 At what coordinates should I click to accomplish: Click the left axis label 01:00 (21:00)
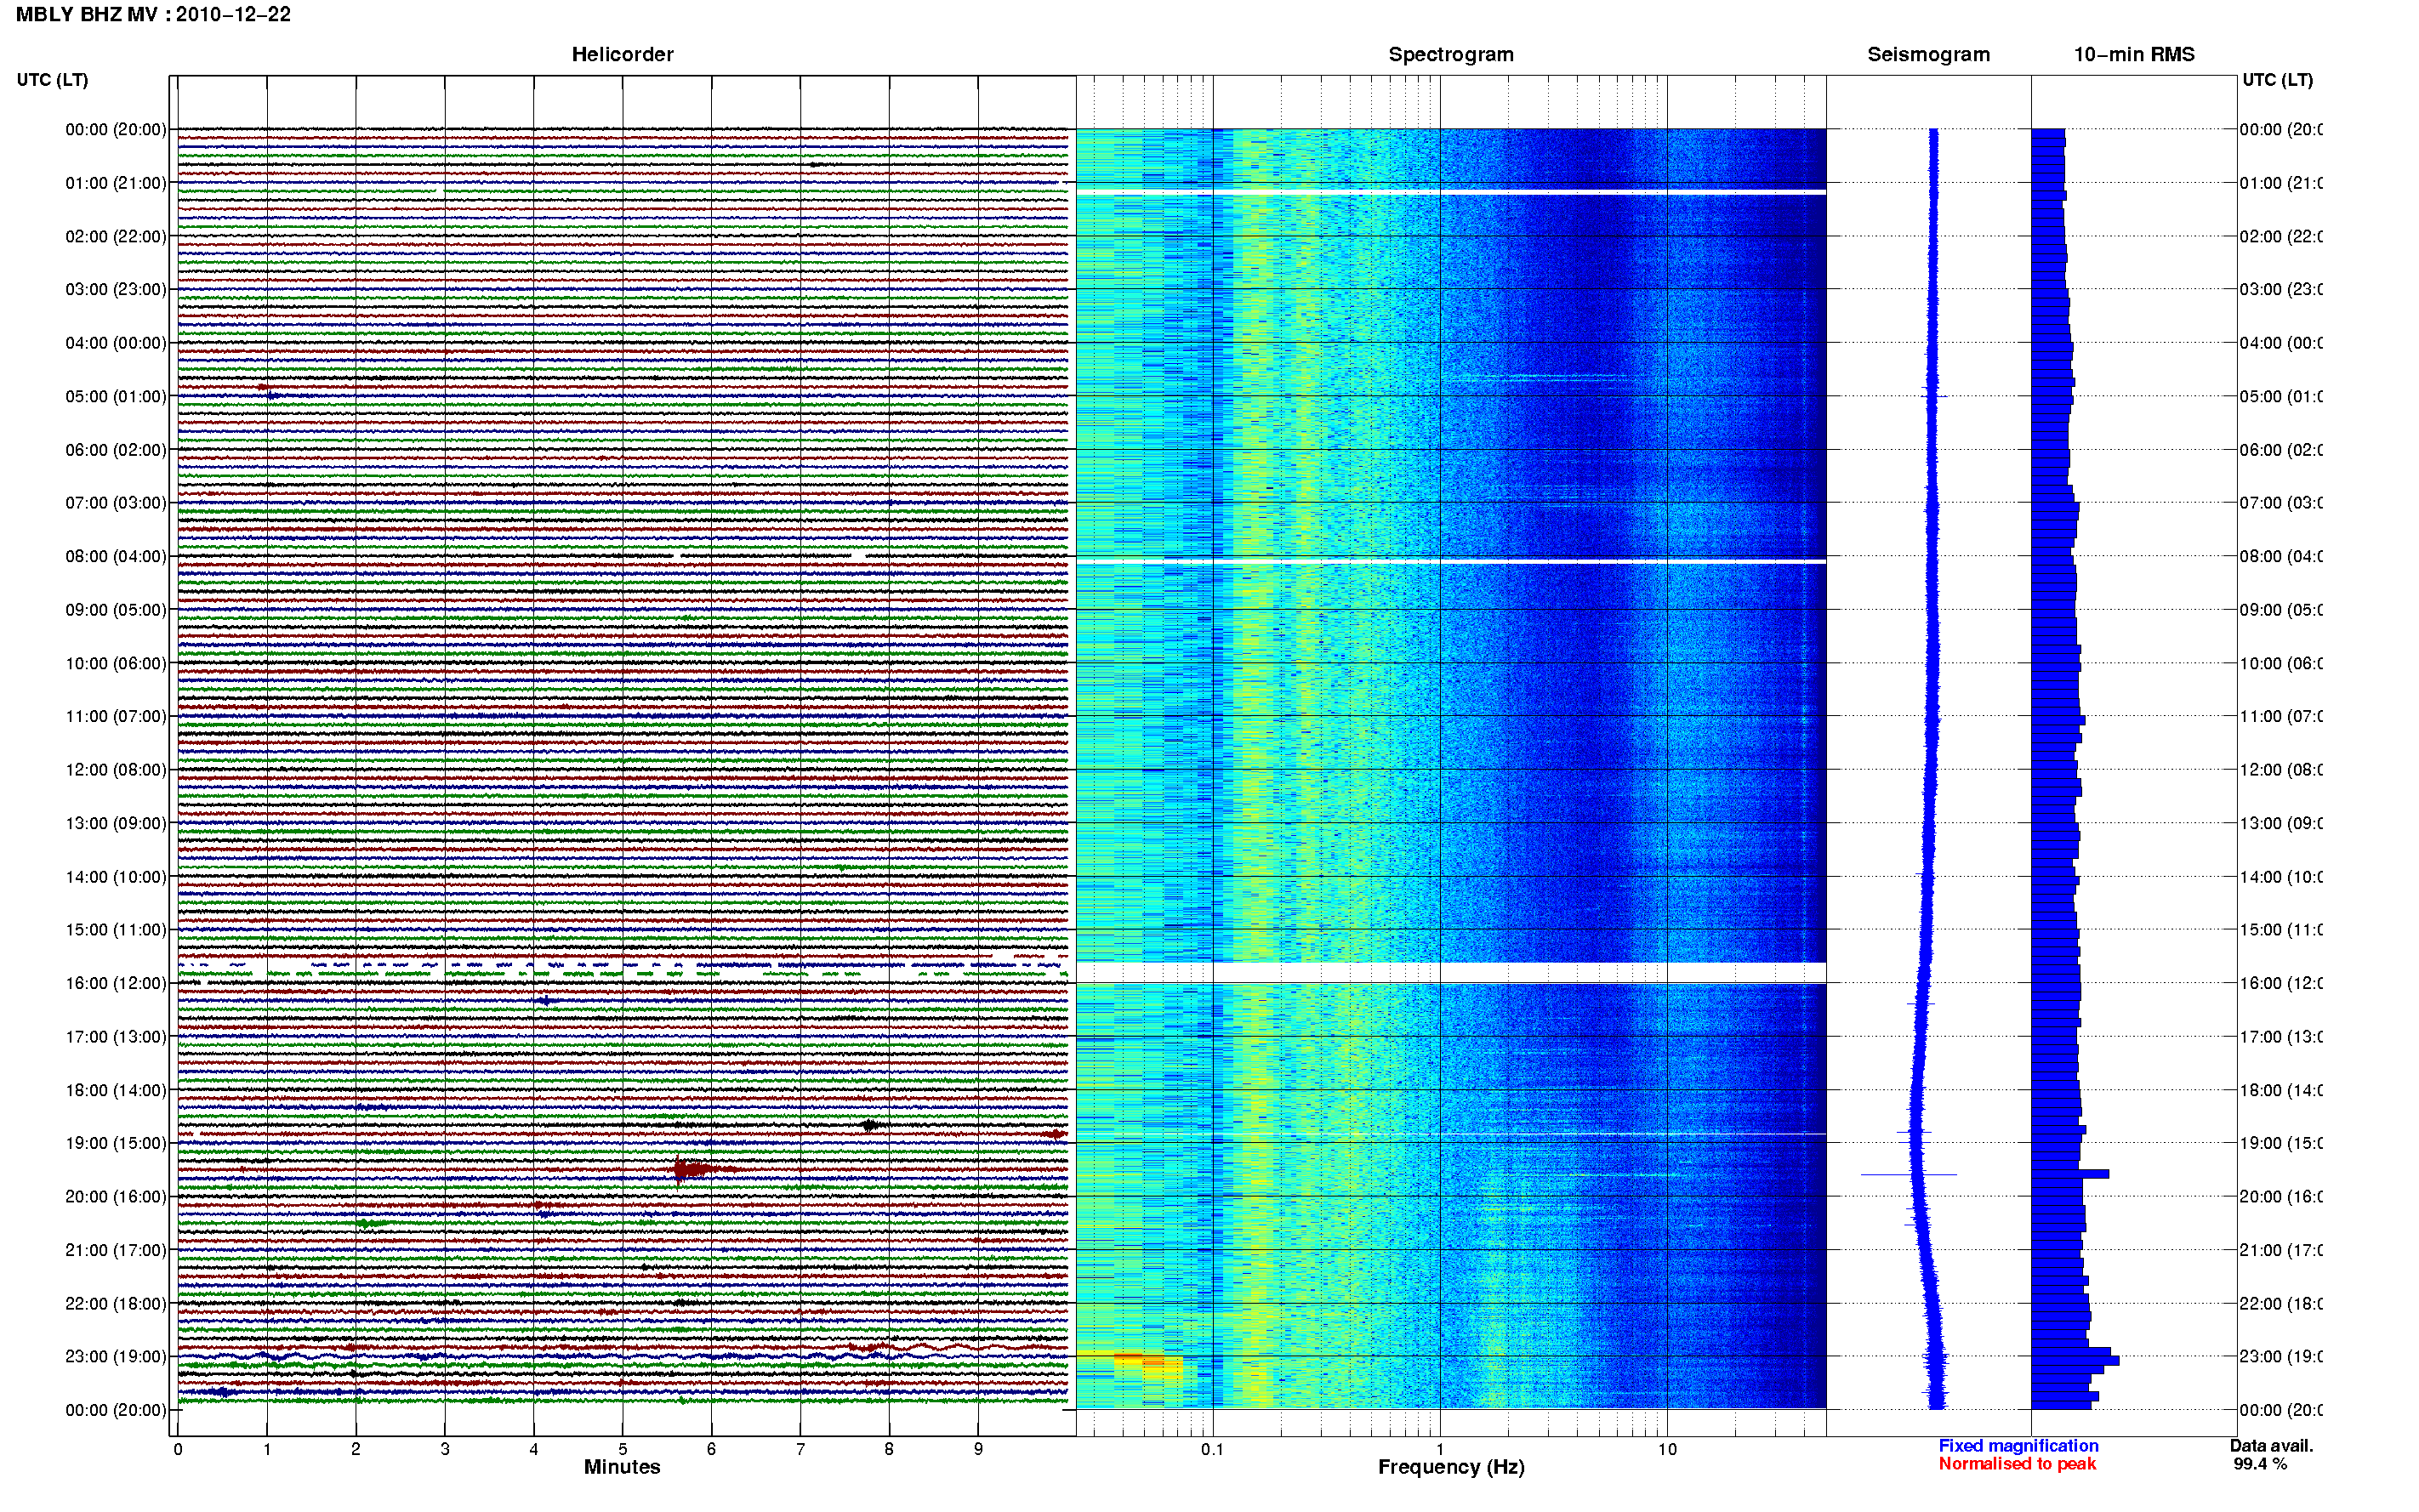116,183
